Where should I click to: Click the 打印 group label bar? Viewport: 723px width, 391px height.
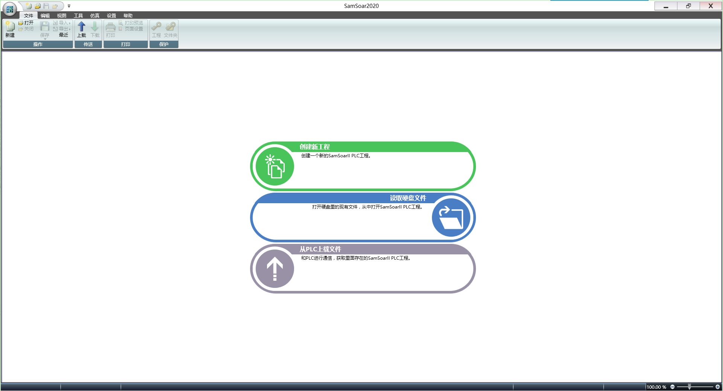pos(126,44)
